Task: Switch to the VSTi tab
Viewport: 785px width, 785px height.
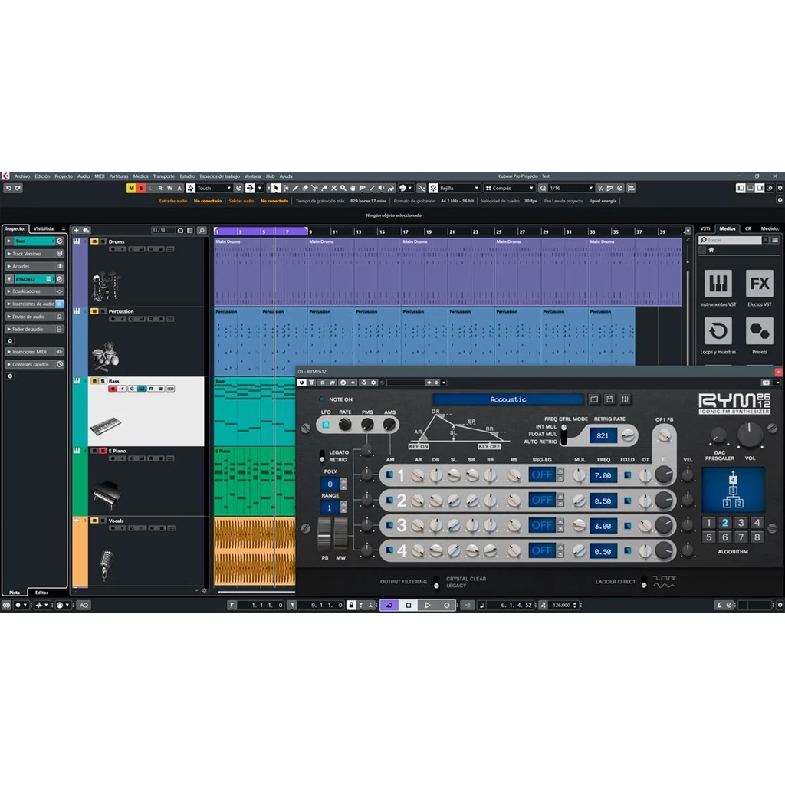Action: [x=705, y=228]
